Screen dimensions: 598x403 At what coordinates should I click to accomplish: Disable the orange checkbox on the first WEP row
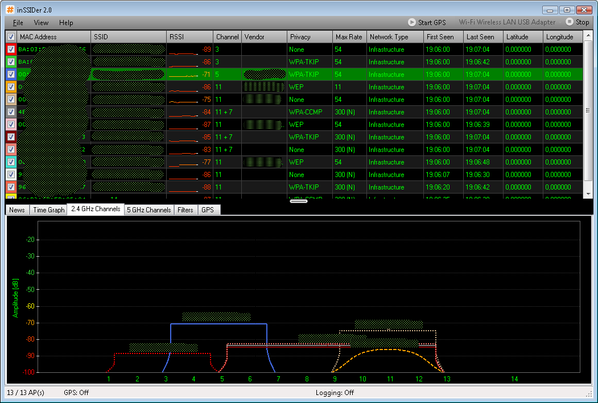[x=11, y=87]
